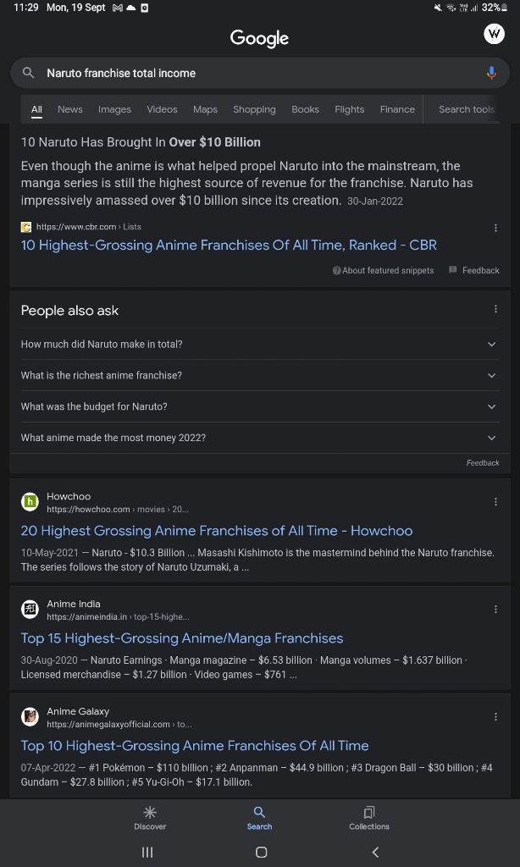Switch to the Images tab
This screenshot has height=867, width=520.
tap(114, 109)
